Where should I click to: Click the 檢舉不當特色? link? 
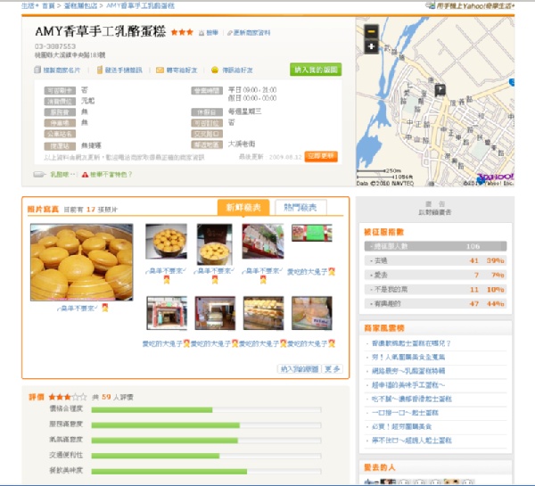pos(111,175)
